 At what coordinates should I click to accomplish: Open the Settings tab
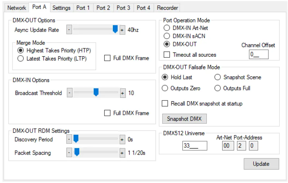(x=61, y=8)
